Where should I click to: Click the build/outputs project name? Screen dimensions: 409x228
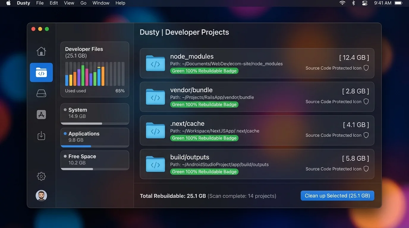click(190, 157)
